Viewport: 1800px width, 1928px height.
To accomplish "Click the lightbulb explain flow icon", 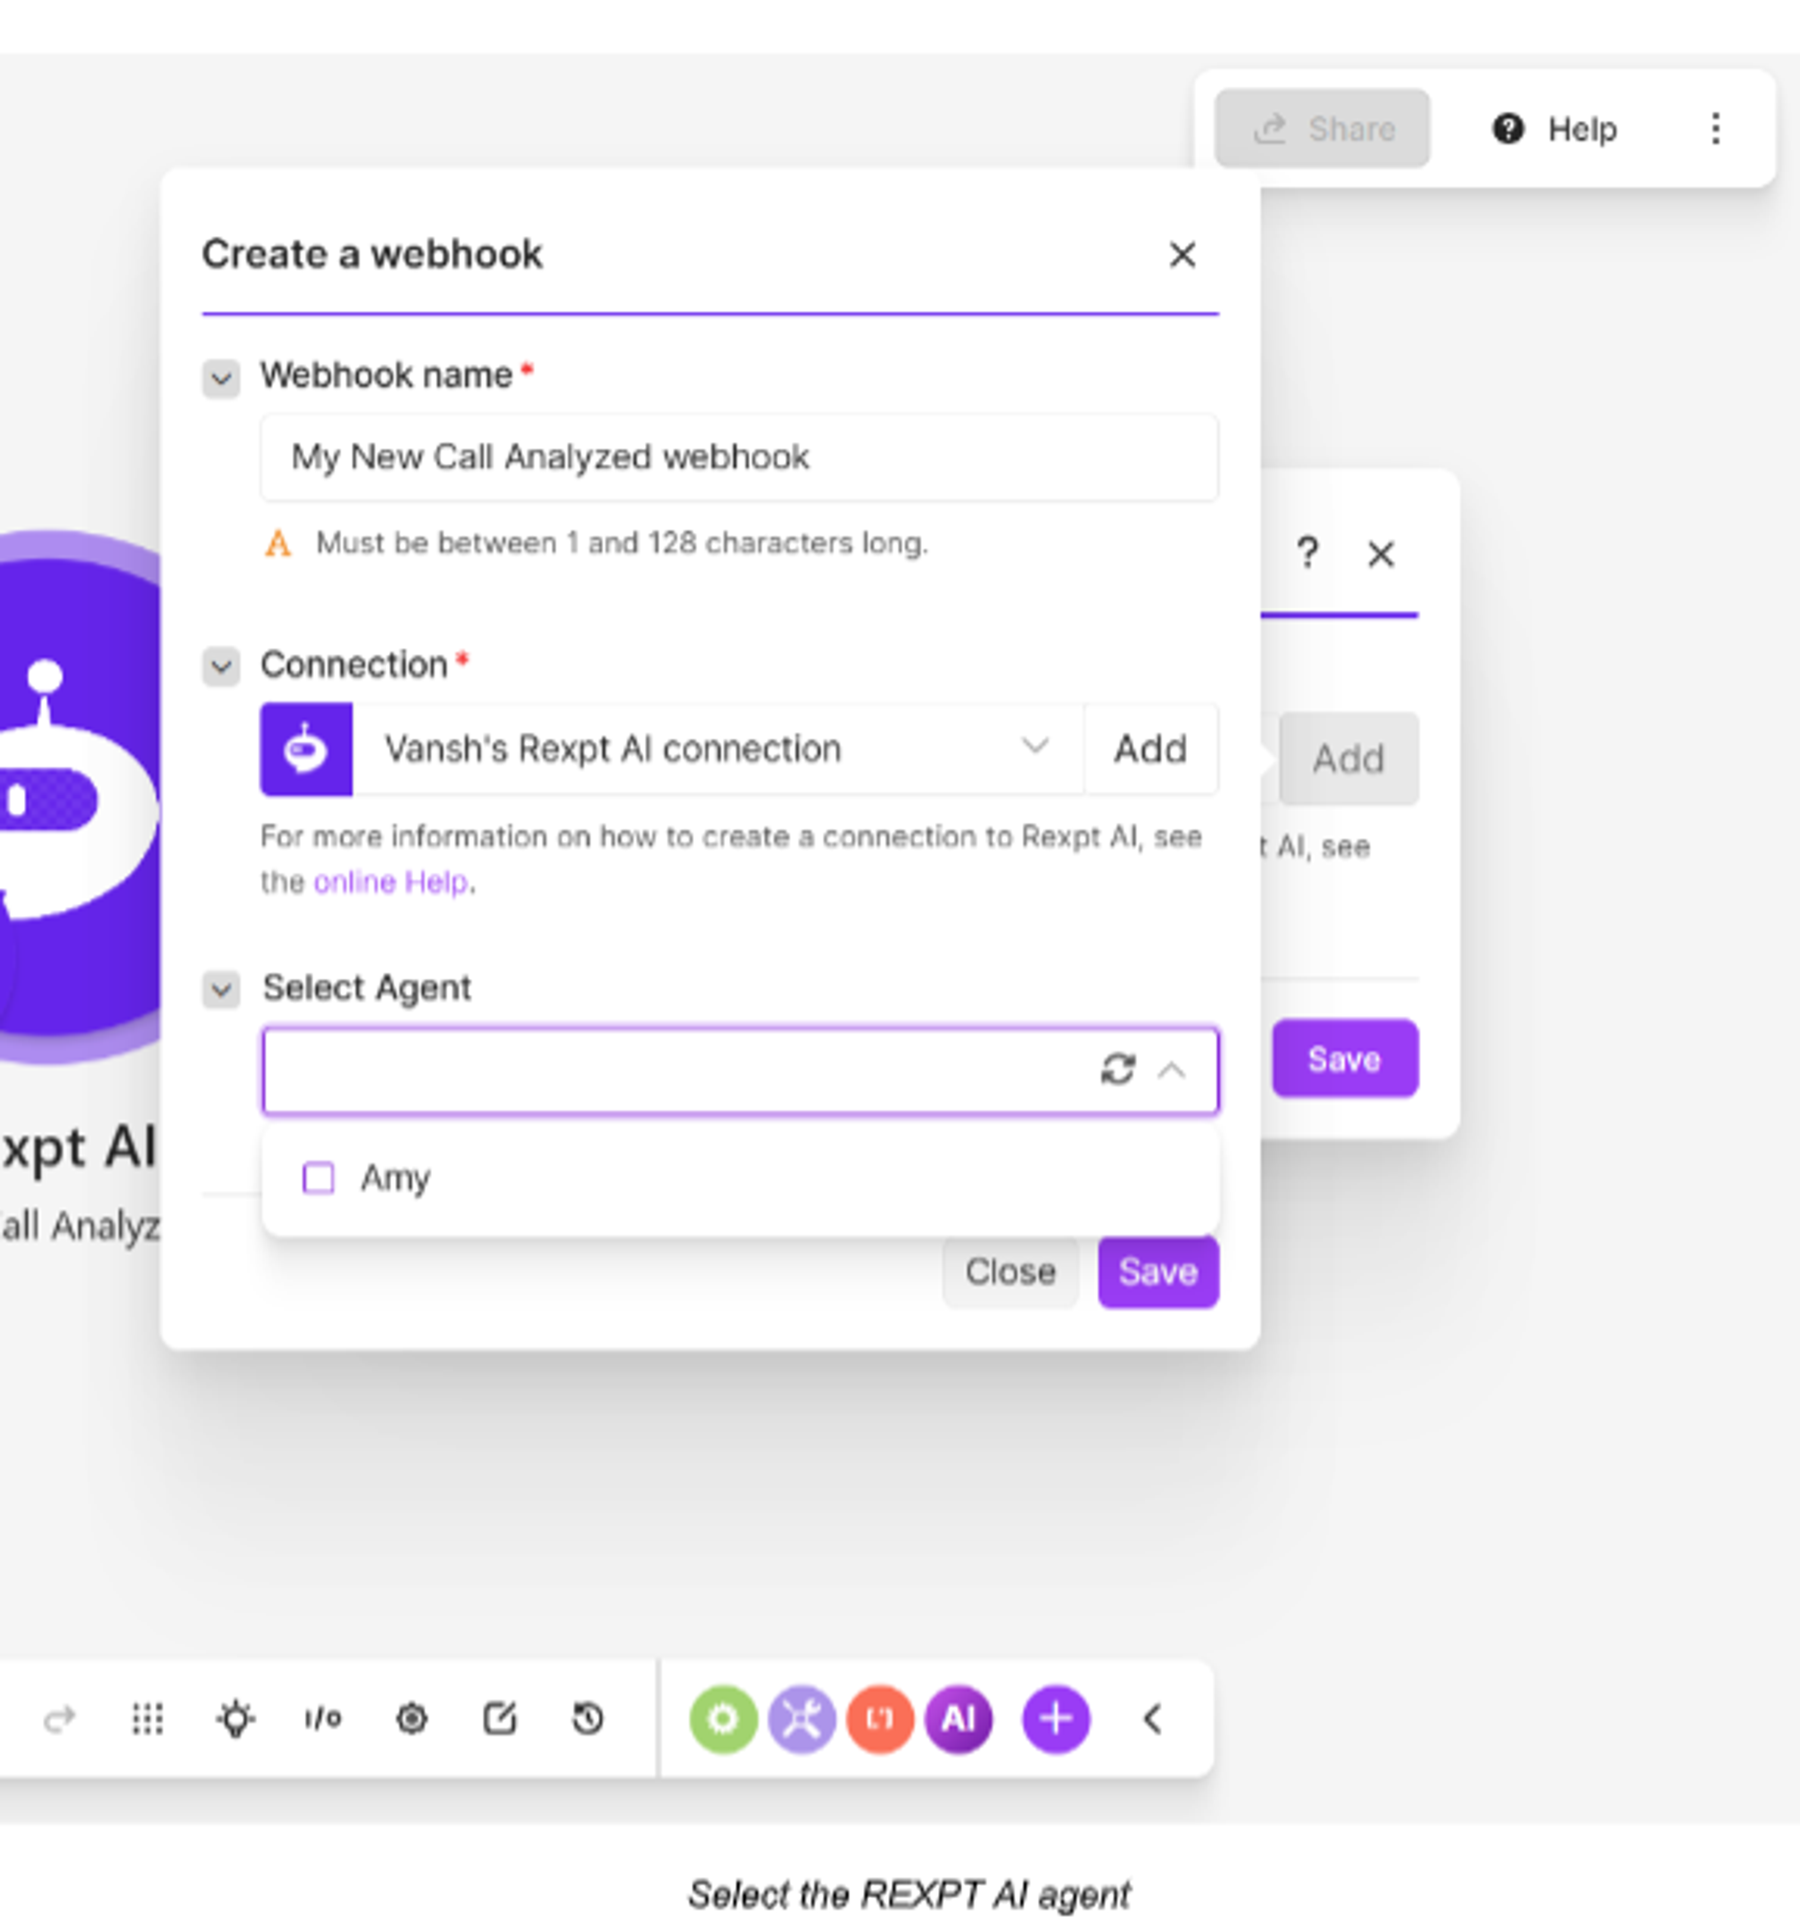I will [236, 1719].
